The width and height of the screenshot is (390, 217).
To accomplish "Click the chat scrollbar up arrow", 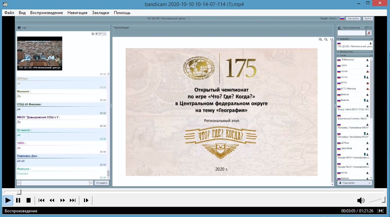I will [x=108, y=74].
